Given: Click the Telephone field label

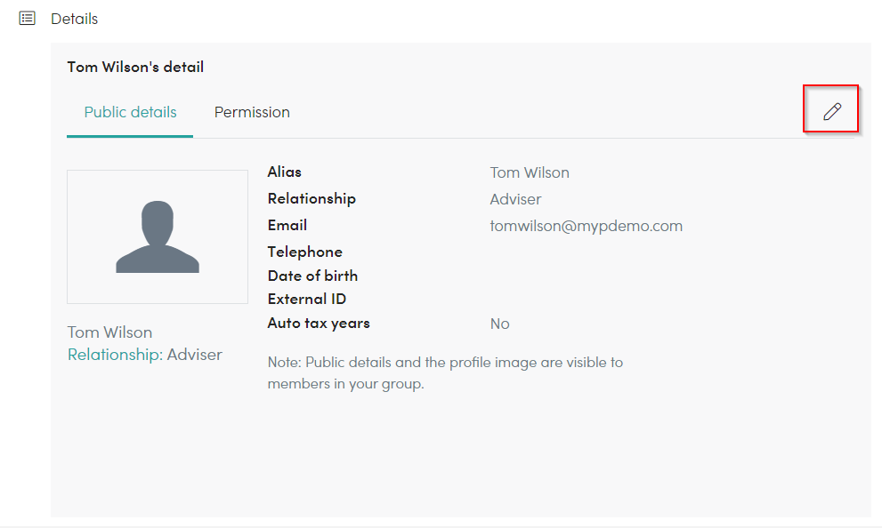Looking at the screenshot, I should [x=305, y=252].
